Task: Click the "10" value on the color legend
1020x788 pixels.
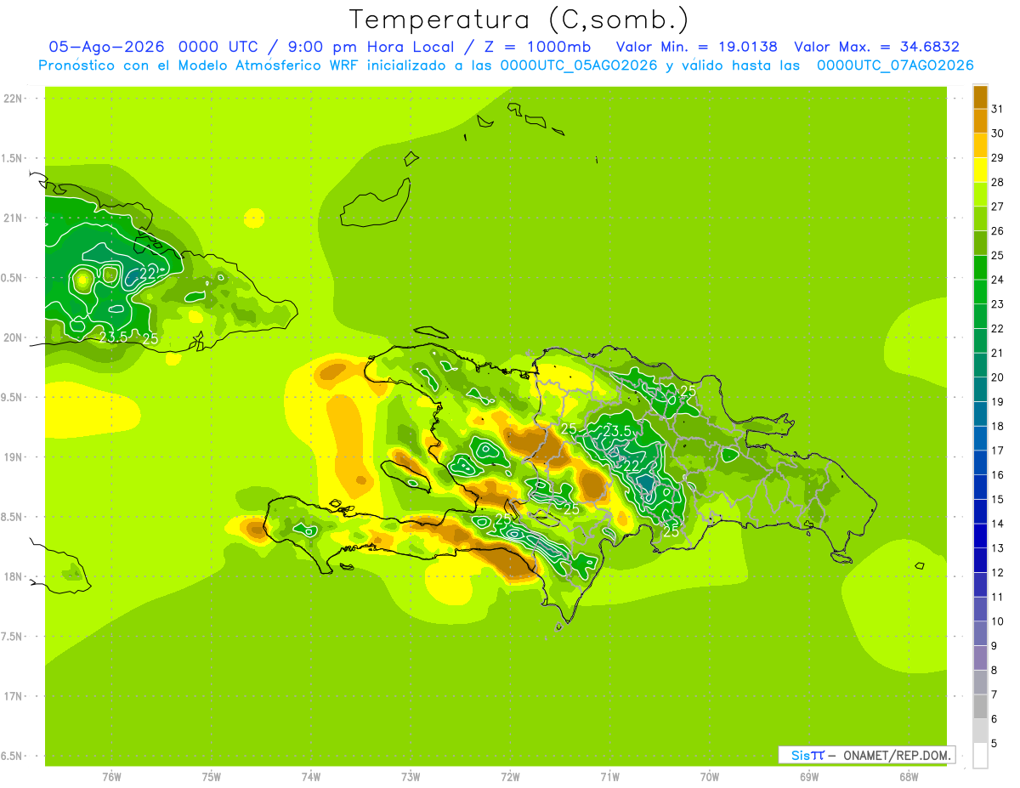Action: click(998, 621)
